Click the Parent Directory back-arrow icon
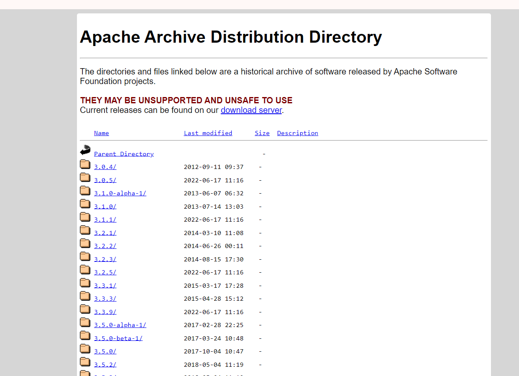Viewport: 519px width, 376px height. pyautogui.click(x=85, y=150)
